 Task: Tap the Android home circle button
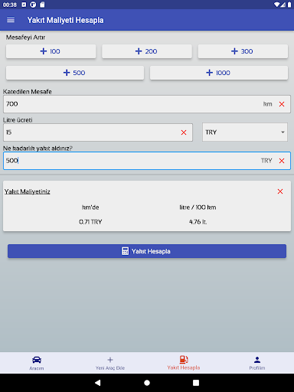147,383
